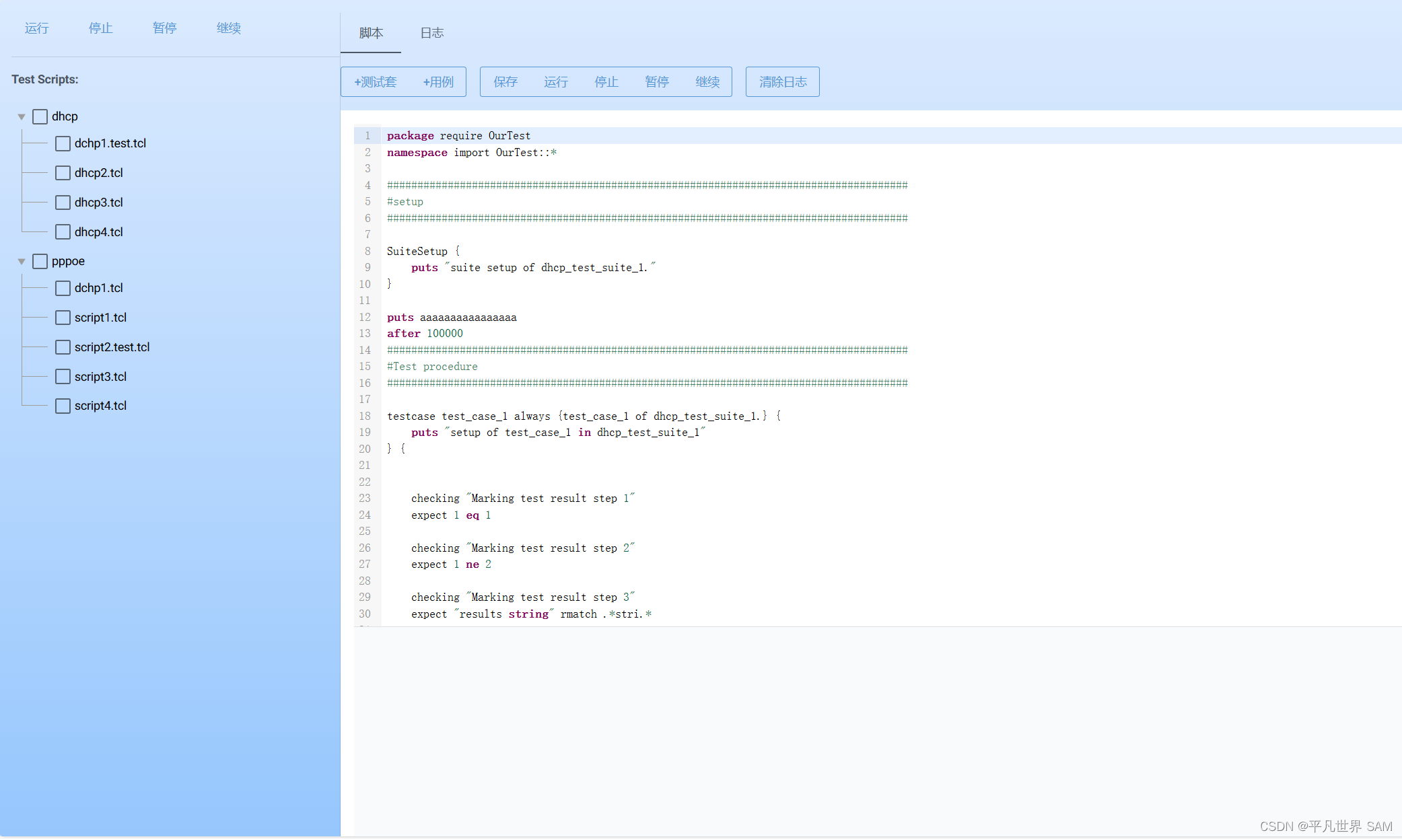Click 运行 in the left sidebar header
The image size is (1402, 839).
pos(37,28)
